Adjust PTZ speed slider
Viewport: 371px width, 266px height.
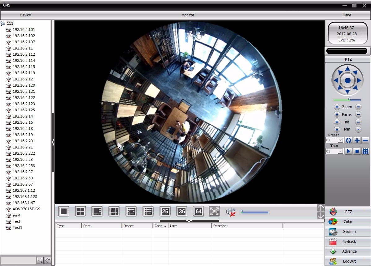click(x=347, y=100)
